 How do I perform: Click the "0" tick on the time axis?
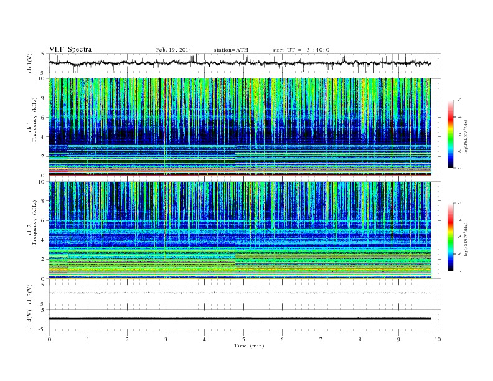[x=49, y=339]
